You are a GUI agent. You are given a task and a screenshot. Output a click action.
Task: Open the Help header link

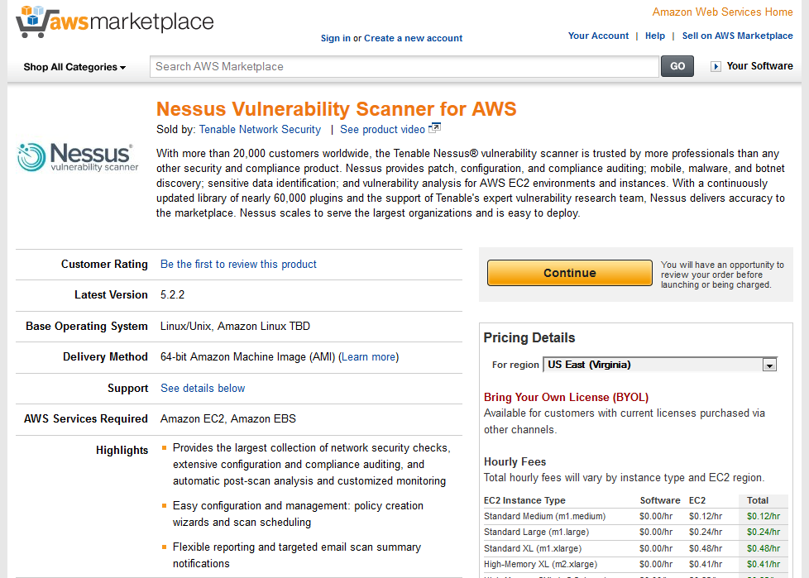pos(655,36)
